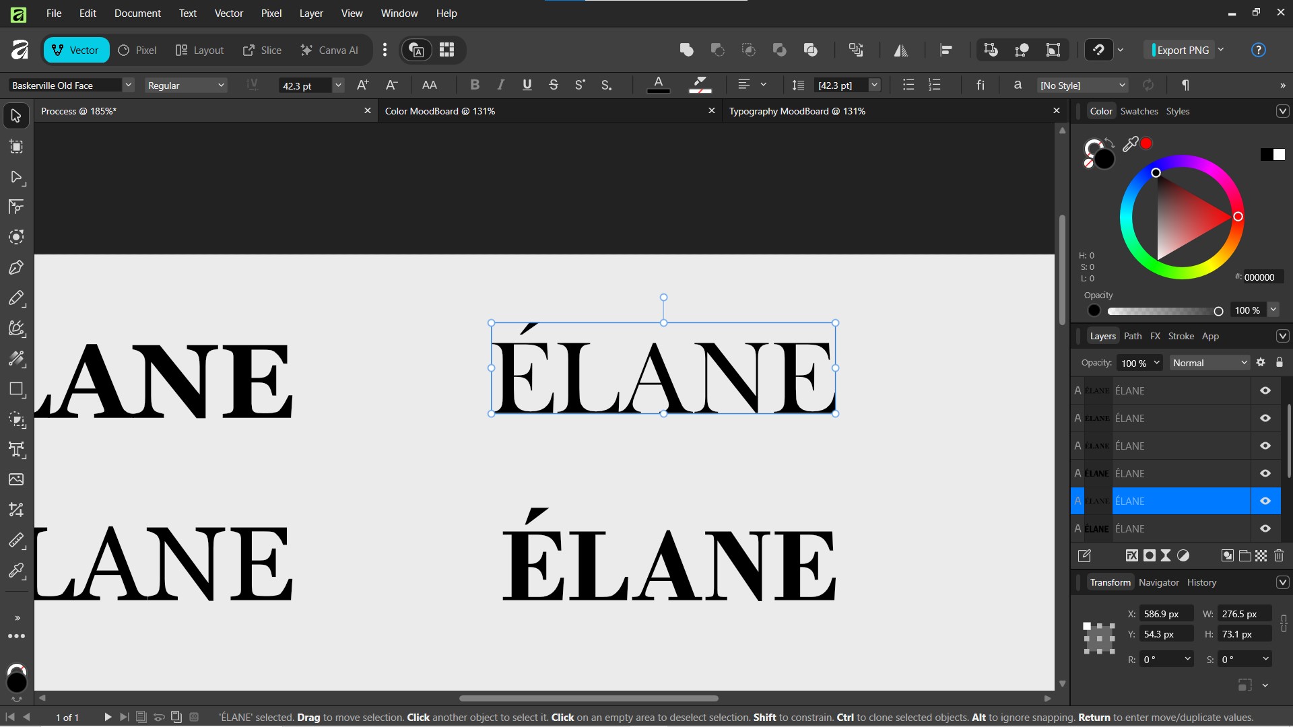Open the Document menu
This screenshot has height=727, width=1293.
(x=137, y=13)
